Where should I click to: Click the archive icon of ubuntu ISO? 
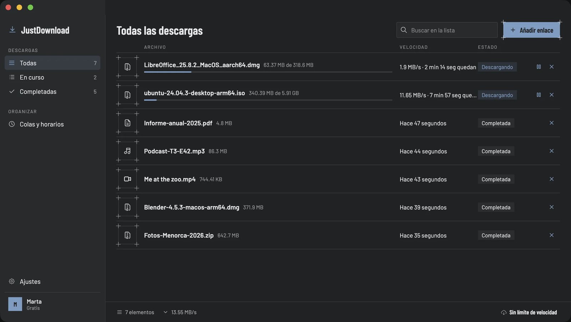tap(127, 95)
